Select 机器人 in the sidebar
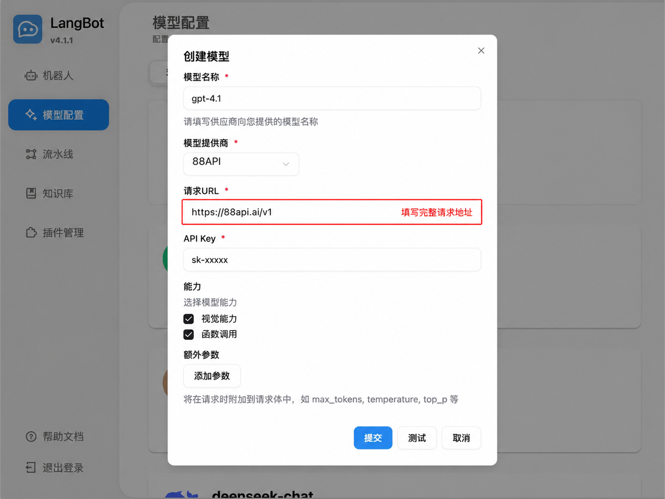This screenshot has width=665, height=499. (58, 76)
